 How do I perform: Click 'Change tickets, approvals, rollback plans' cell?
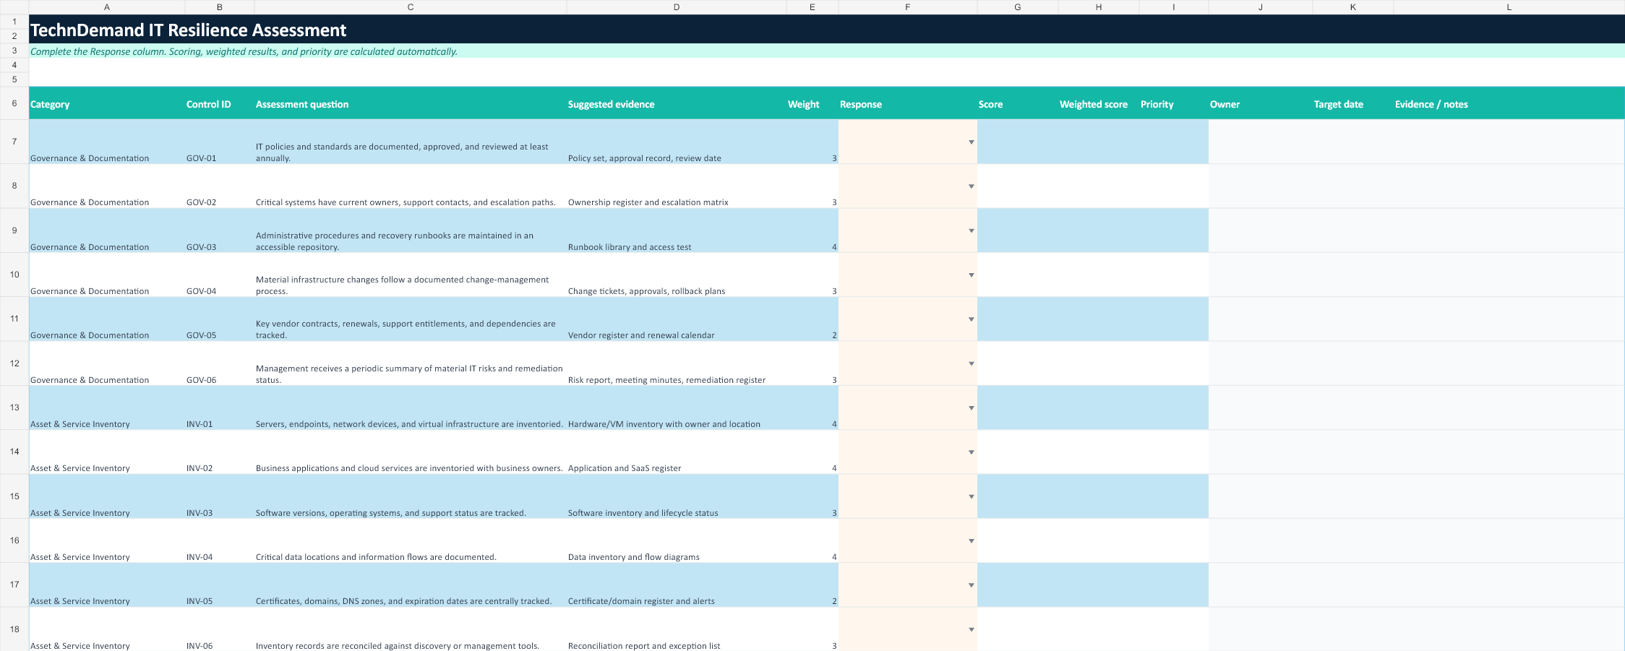point(677,275)
